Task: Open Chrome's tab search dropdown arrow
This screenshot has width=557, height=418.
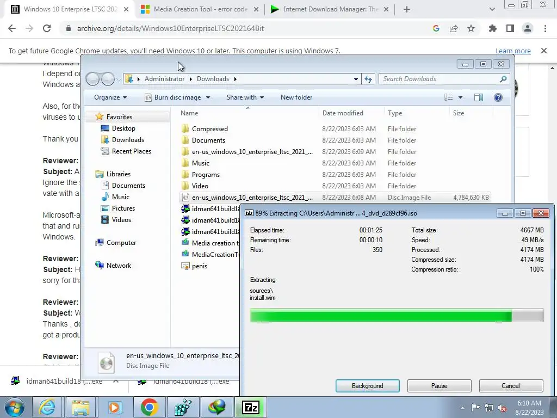Action: 492,9
